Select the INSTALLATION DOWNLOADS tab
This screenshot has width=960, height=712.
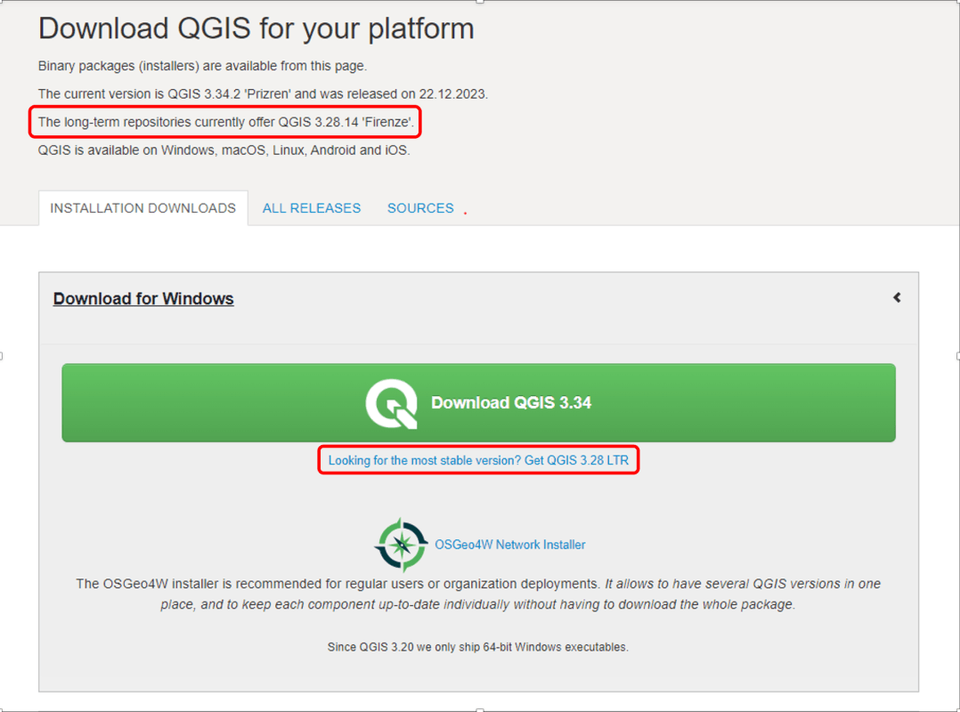click(142, 207)
